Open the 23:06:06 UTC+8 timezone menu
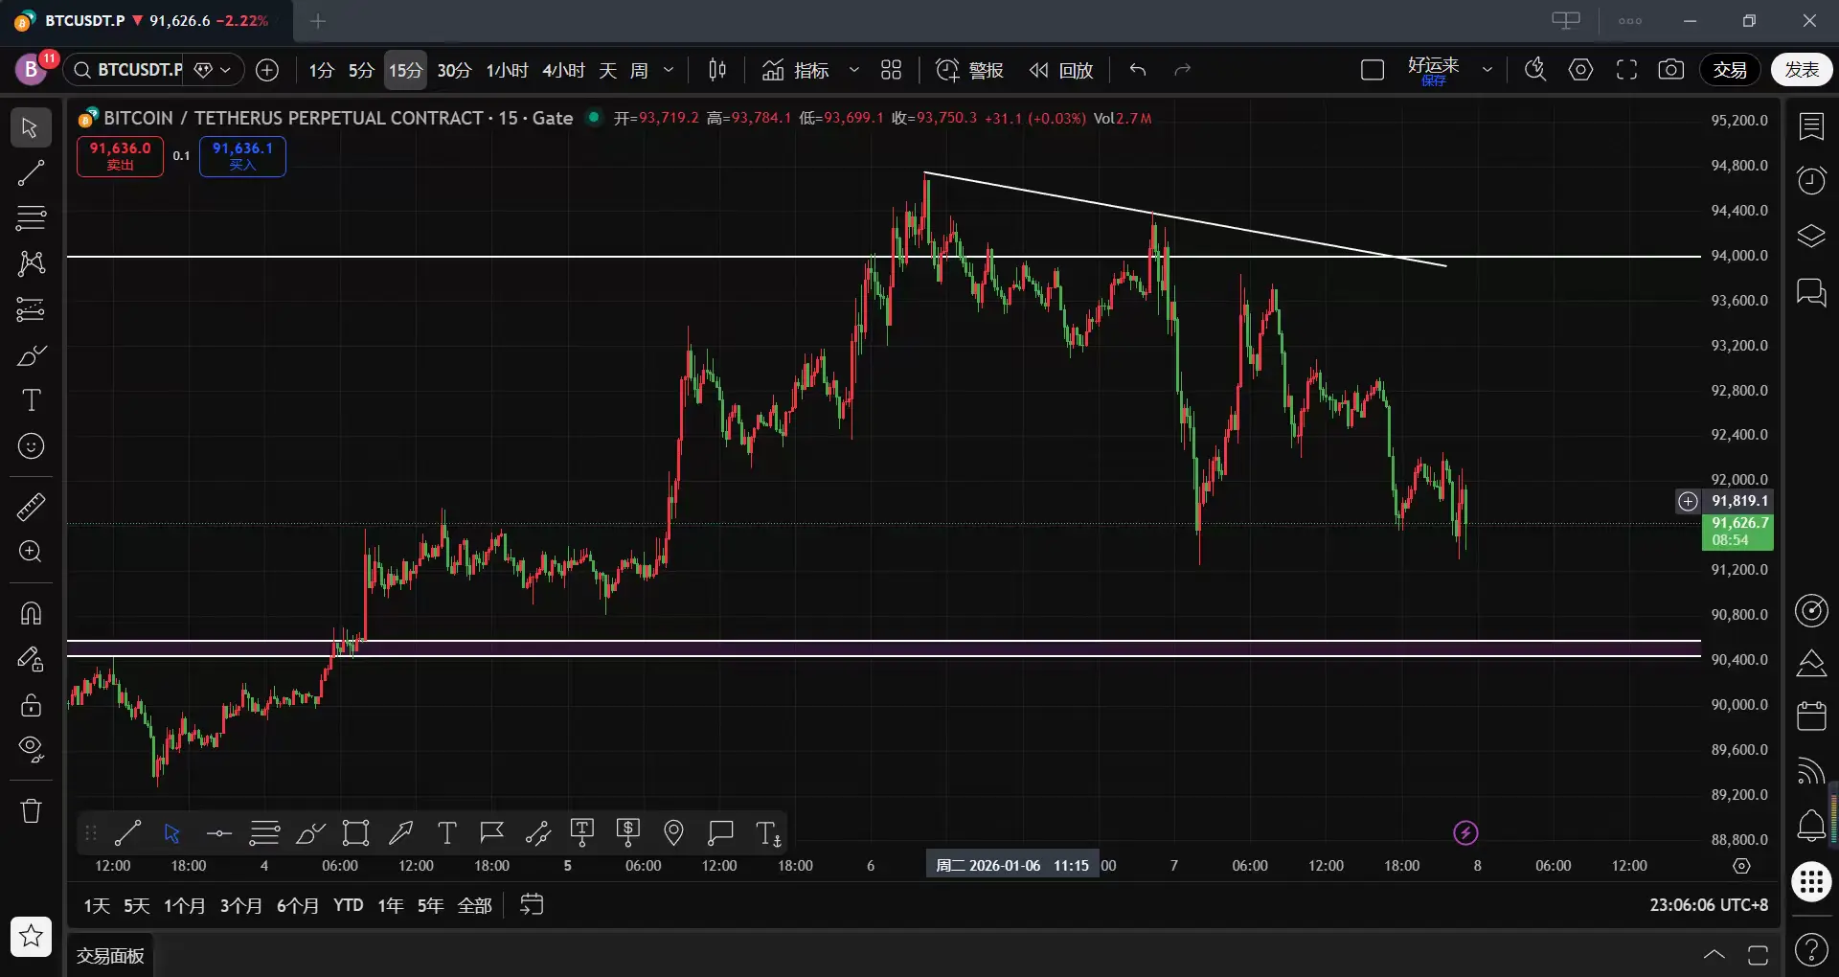This screenshot has height=977, width=1839. [1709, 905]
